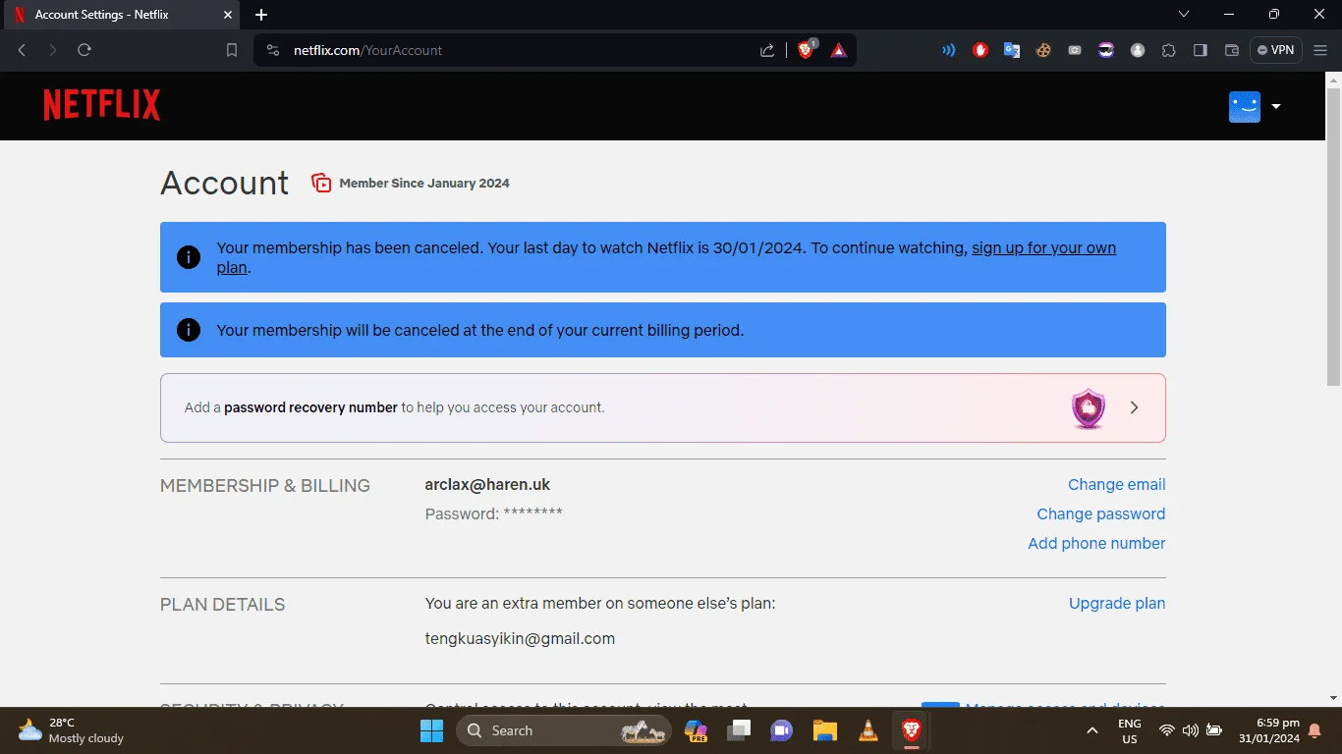Image resolution: width=1342 pixels, height=754 pixels.
Task: Click the Brave browser taskbar icon
Action: pyautogui.click(x=911, y=730)
